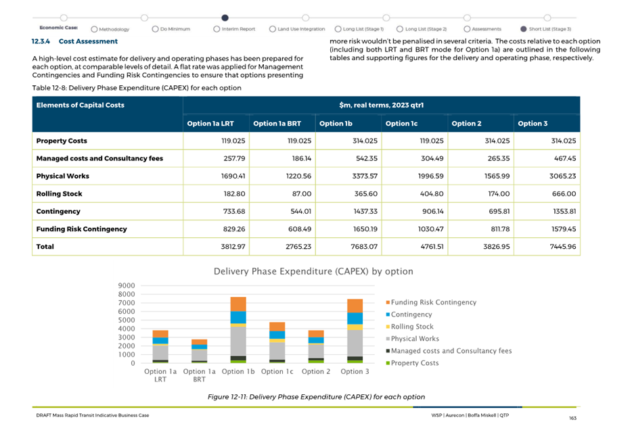Click the 'Elements of Capital Costs' table header

click(x=81, y=105)
